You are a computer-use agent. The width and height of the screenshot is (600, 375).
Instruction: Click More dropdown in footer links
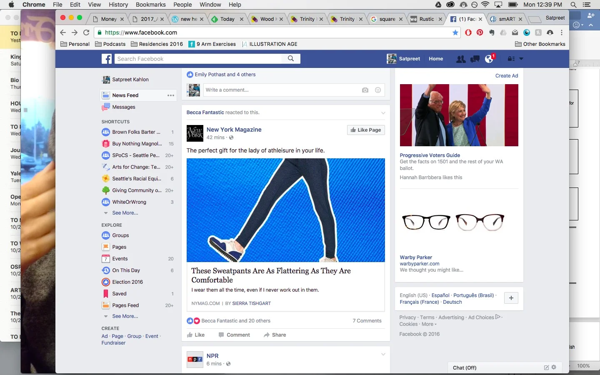click(x=429, y=324)
